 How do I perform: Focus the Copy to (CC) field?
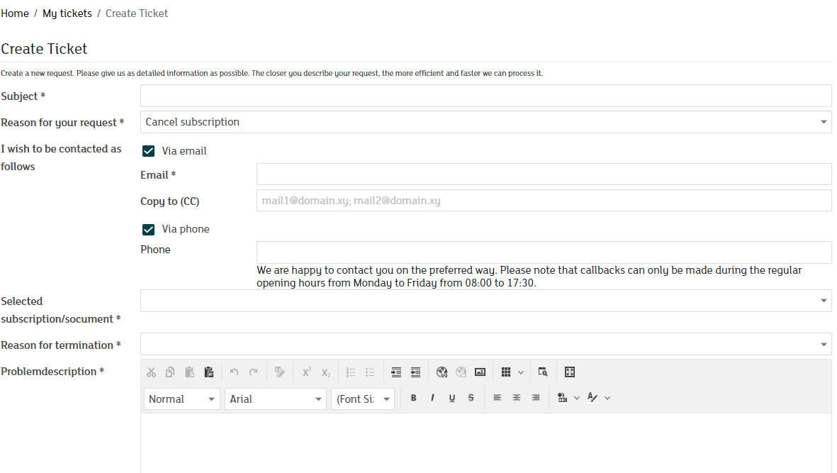(544, 201)
